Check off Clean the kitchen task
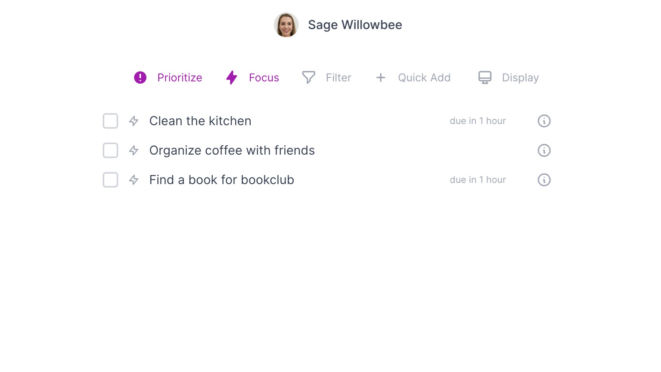 coord(110,121)
